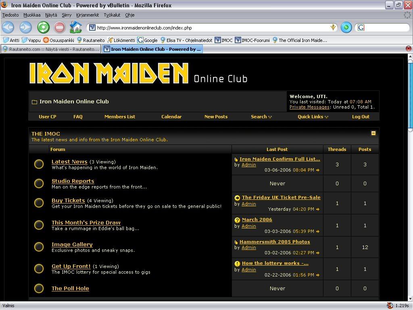Click the Poll Hole forum status icon

(x=39, y=288)
